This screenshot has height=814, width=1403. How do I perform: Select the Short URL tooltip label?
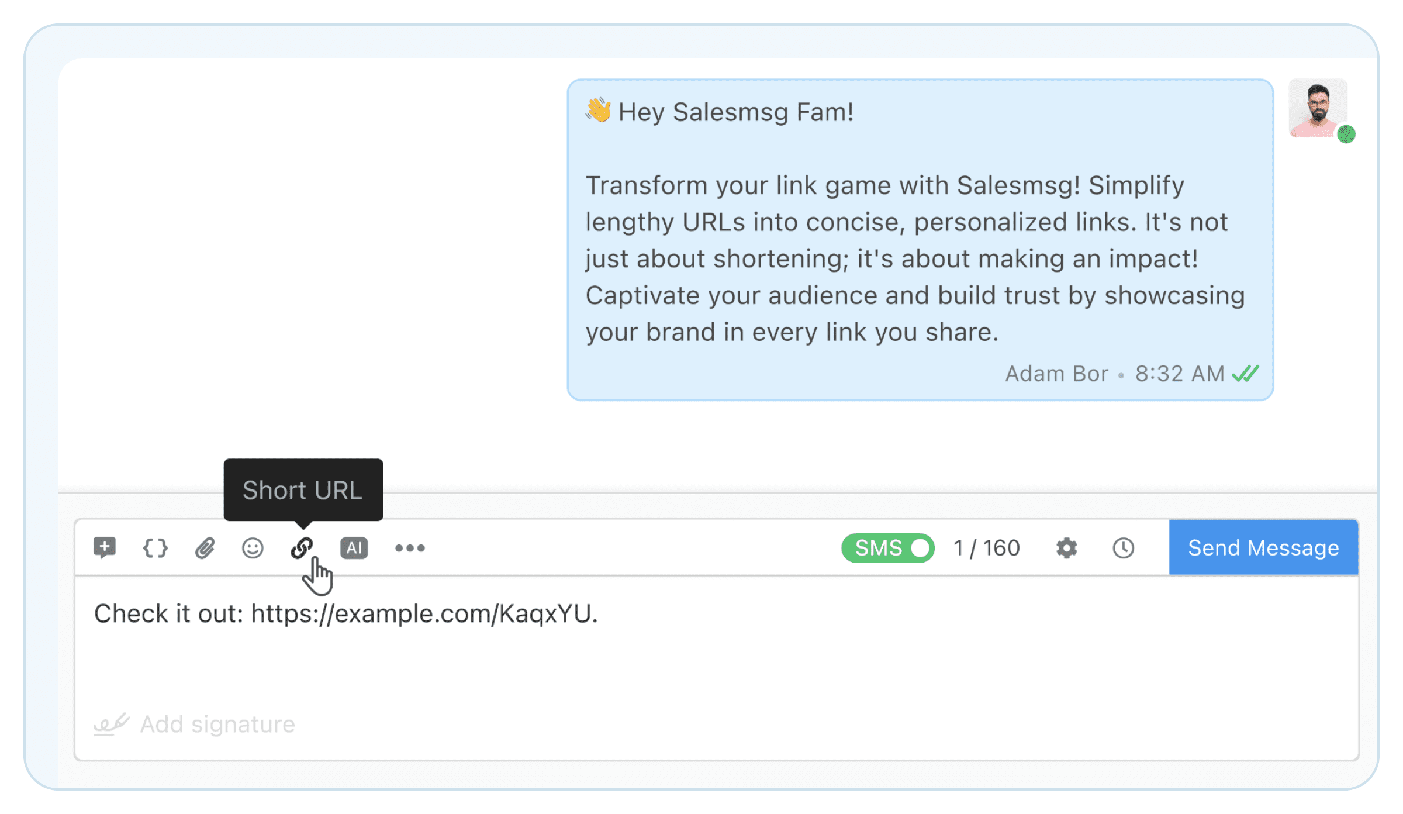pyautogui.click(x=303, y=490)
